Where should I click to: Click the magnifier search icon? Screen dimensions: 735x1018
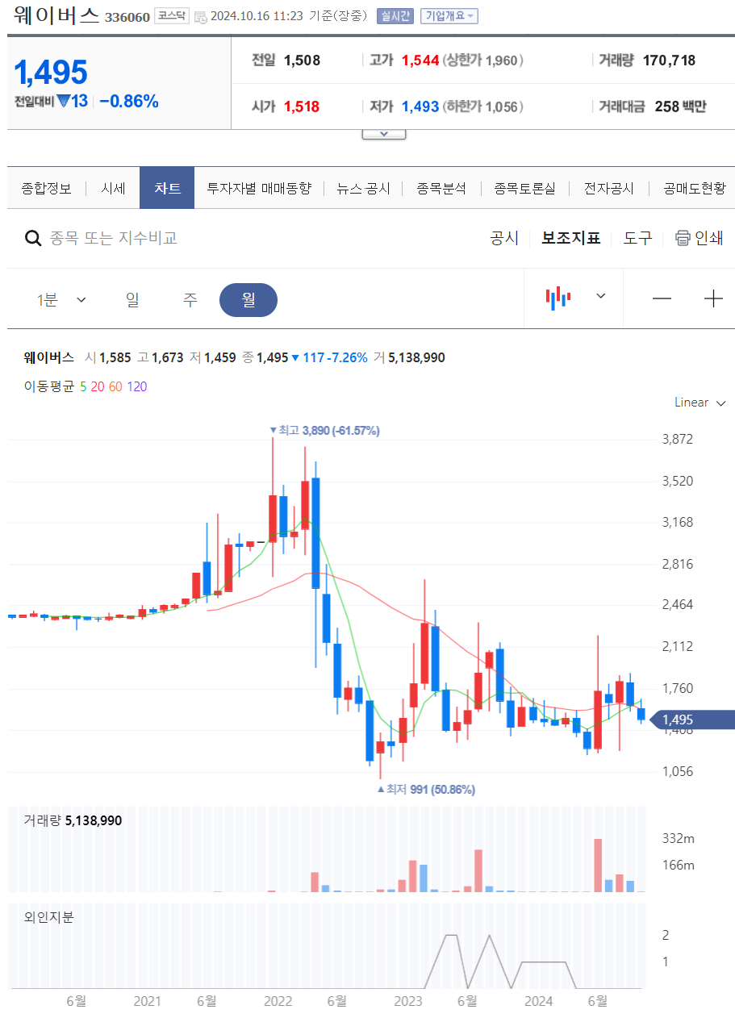33,238
